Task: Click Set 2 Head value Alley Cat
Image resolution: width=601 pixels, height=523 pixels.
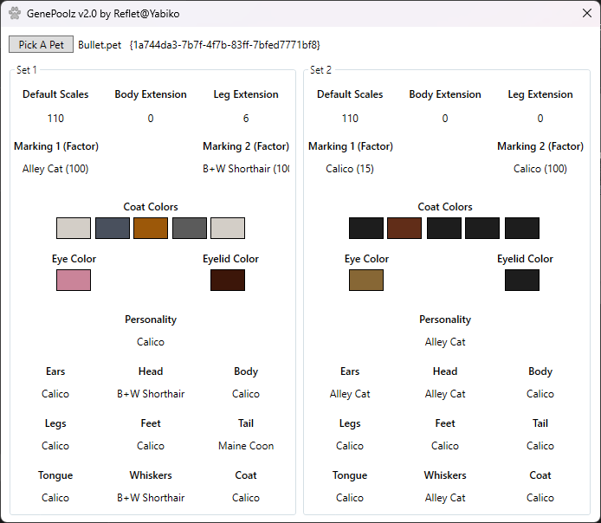Action: tap(445, 394)
